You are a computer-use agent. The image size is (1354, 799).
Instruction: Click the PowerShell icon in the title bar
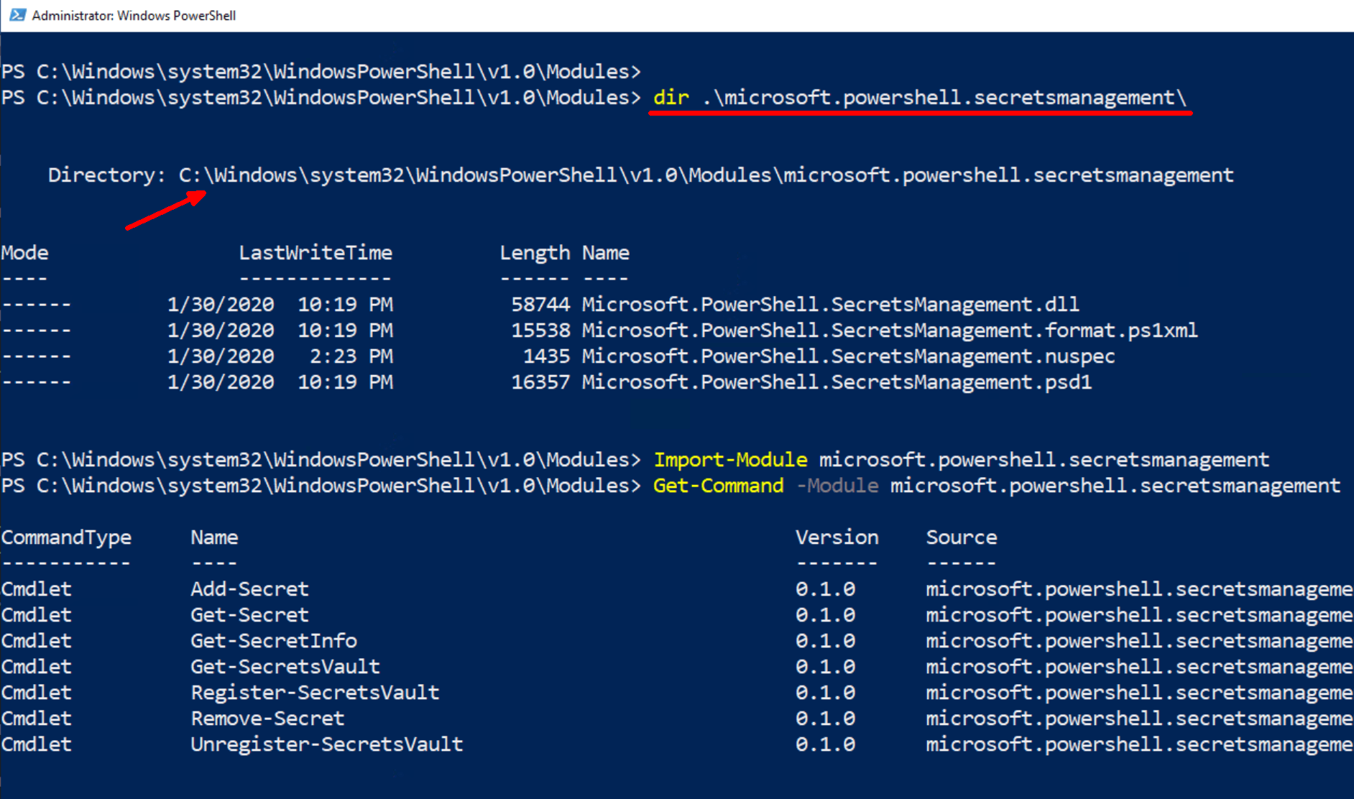(17, 15)
